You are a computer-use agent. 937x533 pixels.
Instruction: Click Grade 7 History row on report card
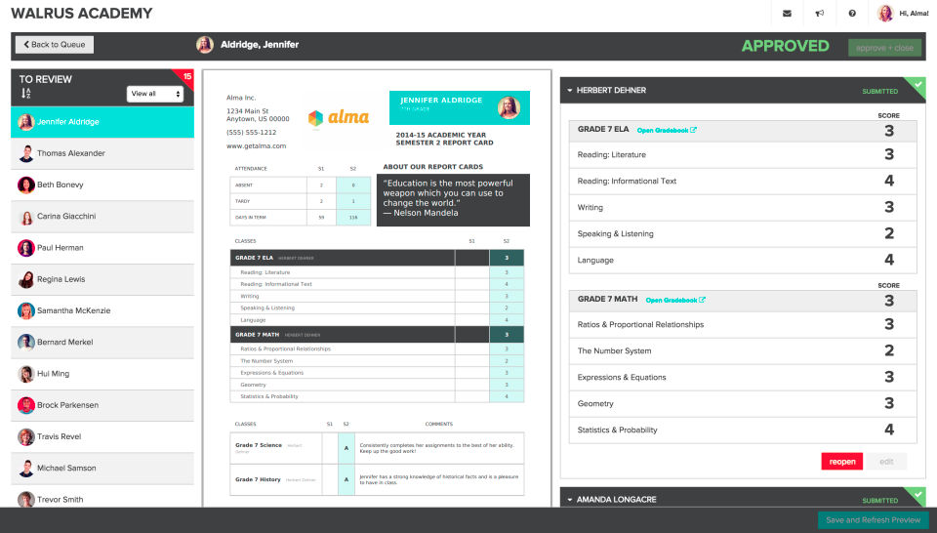click(x=377, y=479)
